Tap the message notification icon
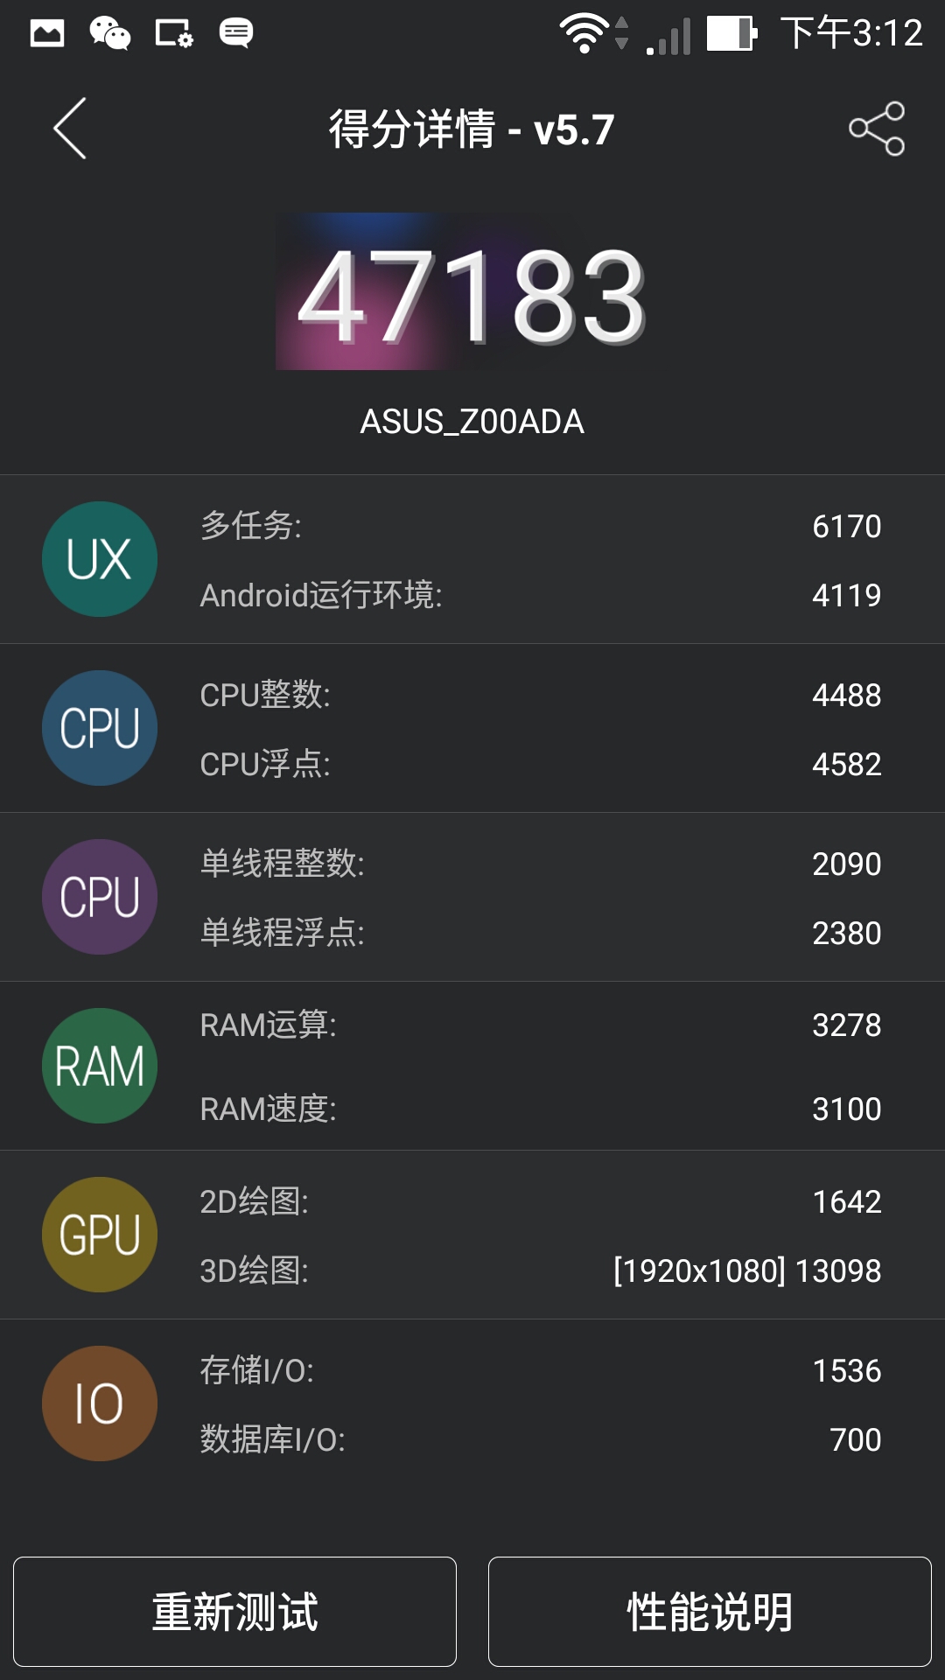 (236, 33)
